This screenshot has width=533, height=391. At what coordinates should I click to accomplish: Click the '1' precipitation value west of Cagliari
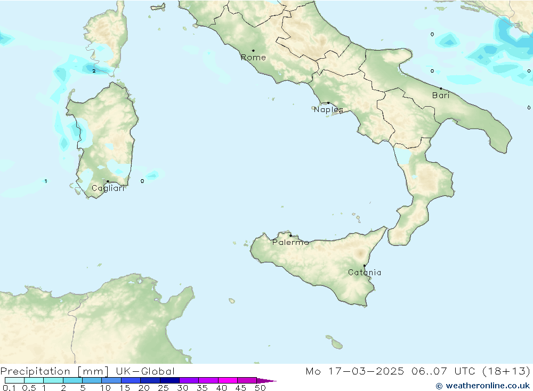pyautogui.click(x=46, y=181)
